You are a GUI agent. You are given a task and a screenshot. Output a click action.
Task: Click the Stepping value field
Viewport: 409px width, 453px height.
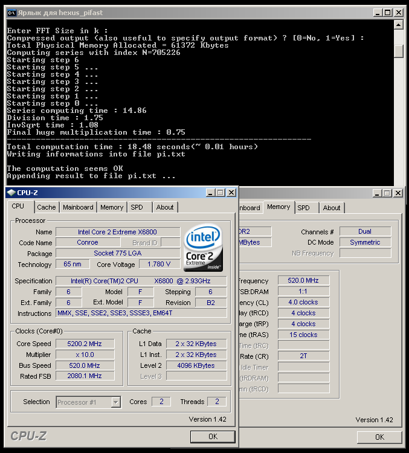point(211,292)
